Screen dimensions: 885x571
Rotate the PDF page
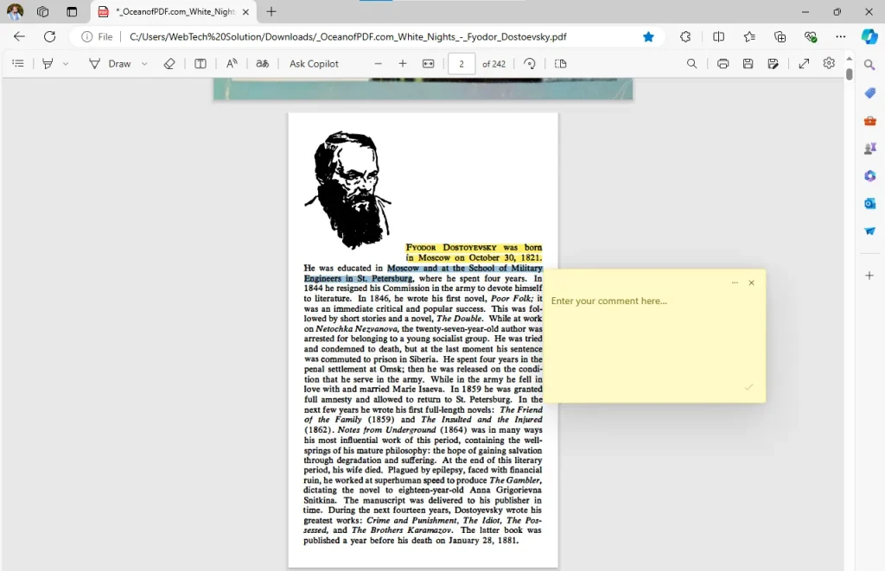[x=530, y=64]
